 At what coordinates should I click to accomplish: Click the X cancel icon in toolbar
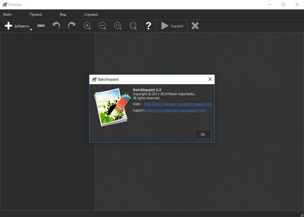click(195, 26)
